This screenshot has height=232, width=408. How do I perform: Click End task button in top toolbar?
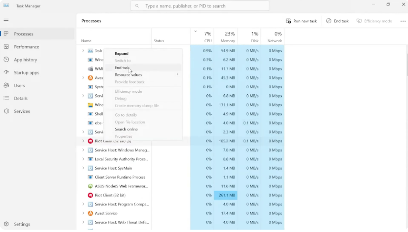(x=337, y=21)
